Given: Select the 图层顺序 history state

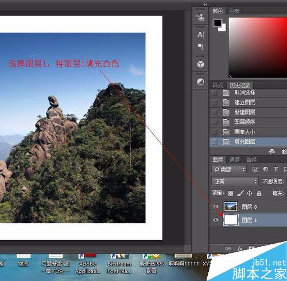Looking at the screenshot, I should coord(248,122).
